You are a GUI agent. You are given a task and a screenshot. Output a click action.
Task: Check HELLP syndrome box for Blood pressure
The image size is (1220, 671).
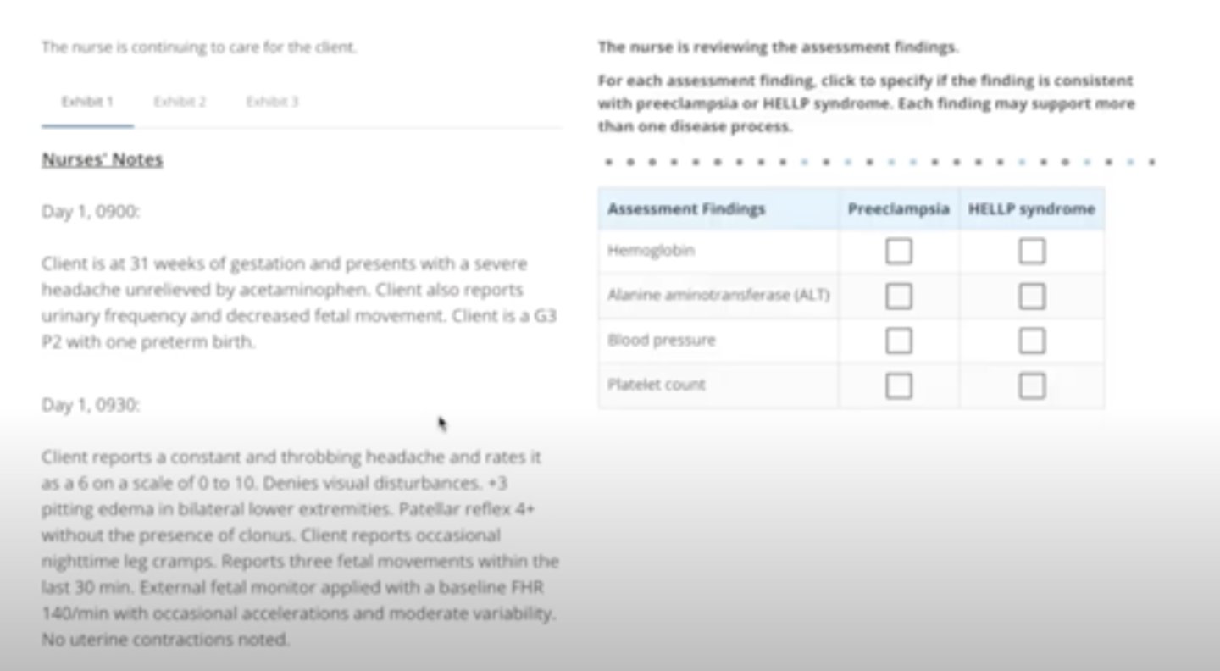(1031, 341)
